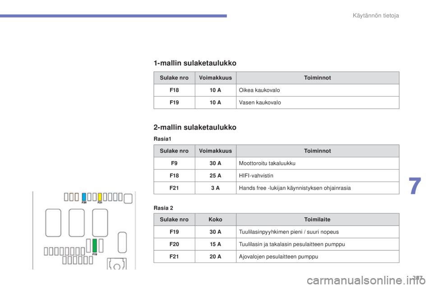Click the "3 A" cell
The image size is (433, 288).
pyautogui.click(x=216, y=188)
